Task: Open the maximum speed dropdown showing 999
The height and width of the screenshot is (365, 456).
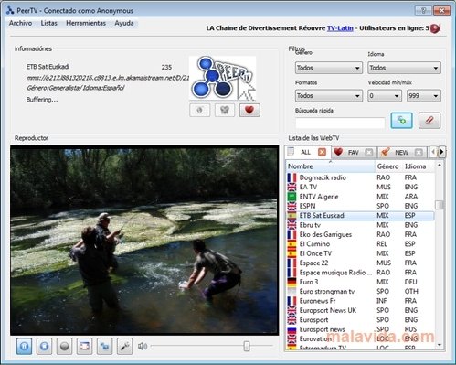Action: coord(424,96)
